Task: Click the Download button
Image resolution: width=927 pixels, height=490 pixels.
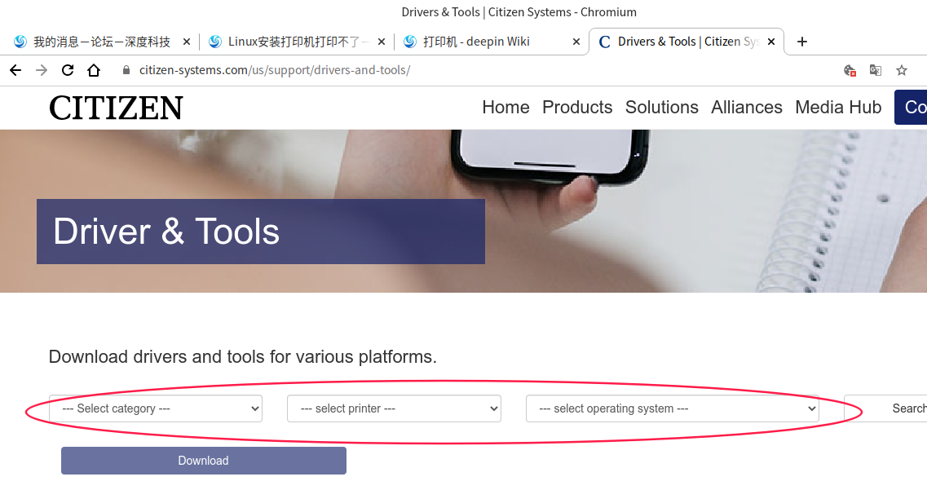Action: pos(203,461)
